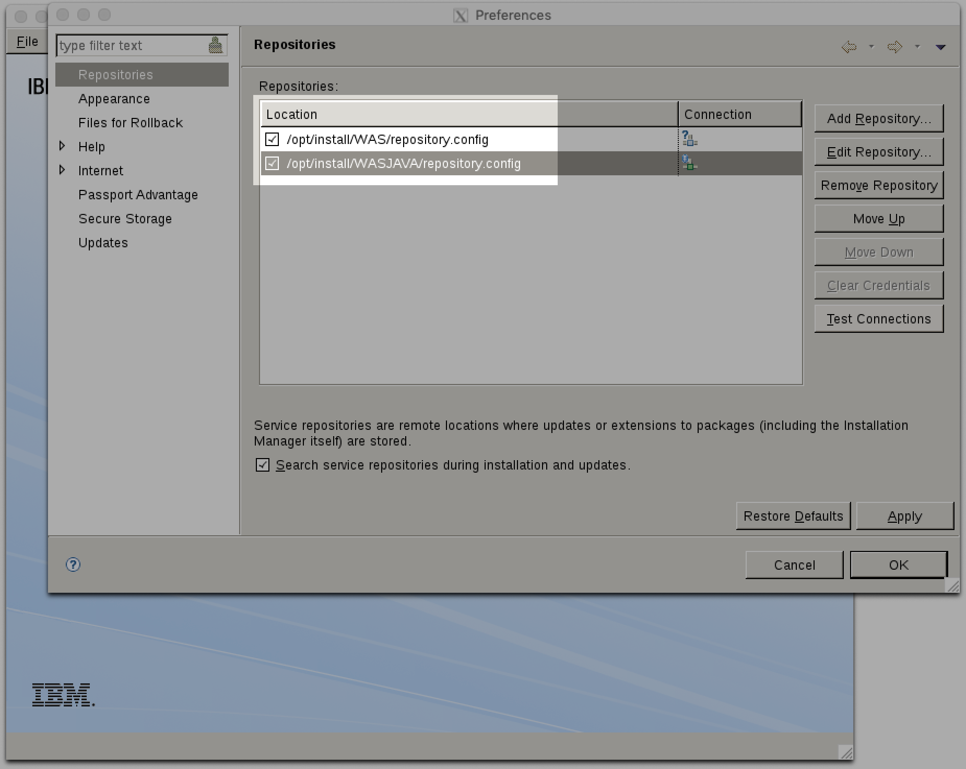
Task: Click the forward navigation arrow icon
Action: pyautogui.click(x=894, y=47)
